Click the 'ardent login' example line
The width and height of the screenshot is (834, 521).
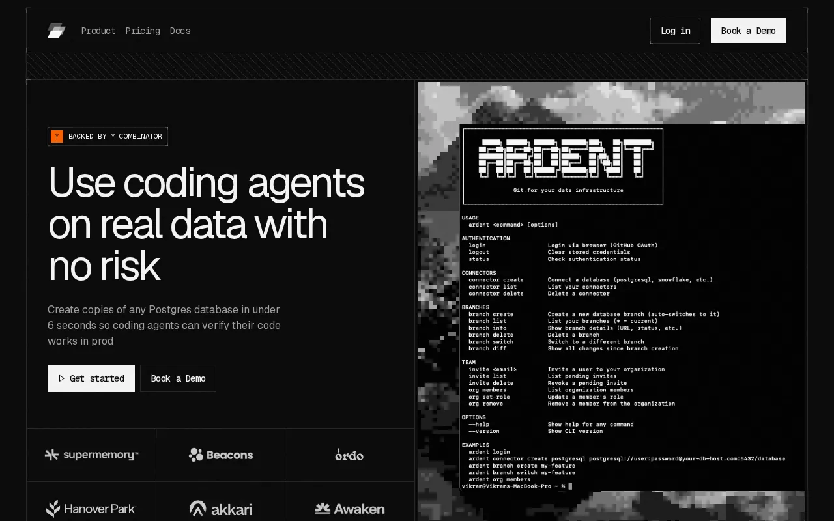pos(489,452)
